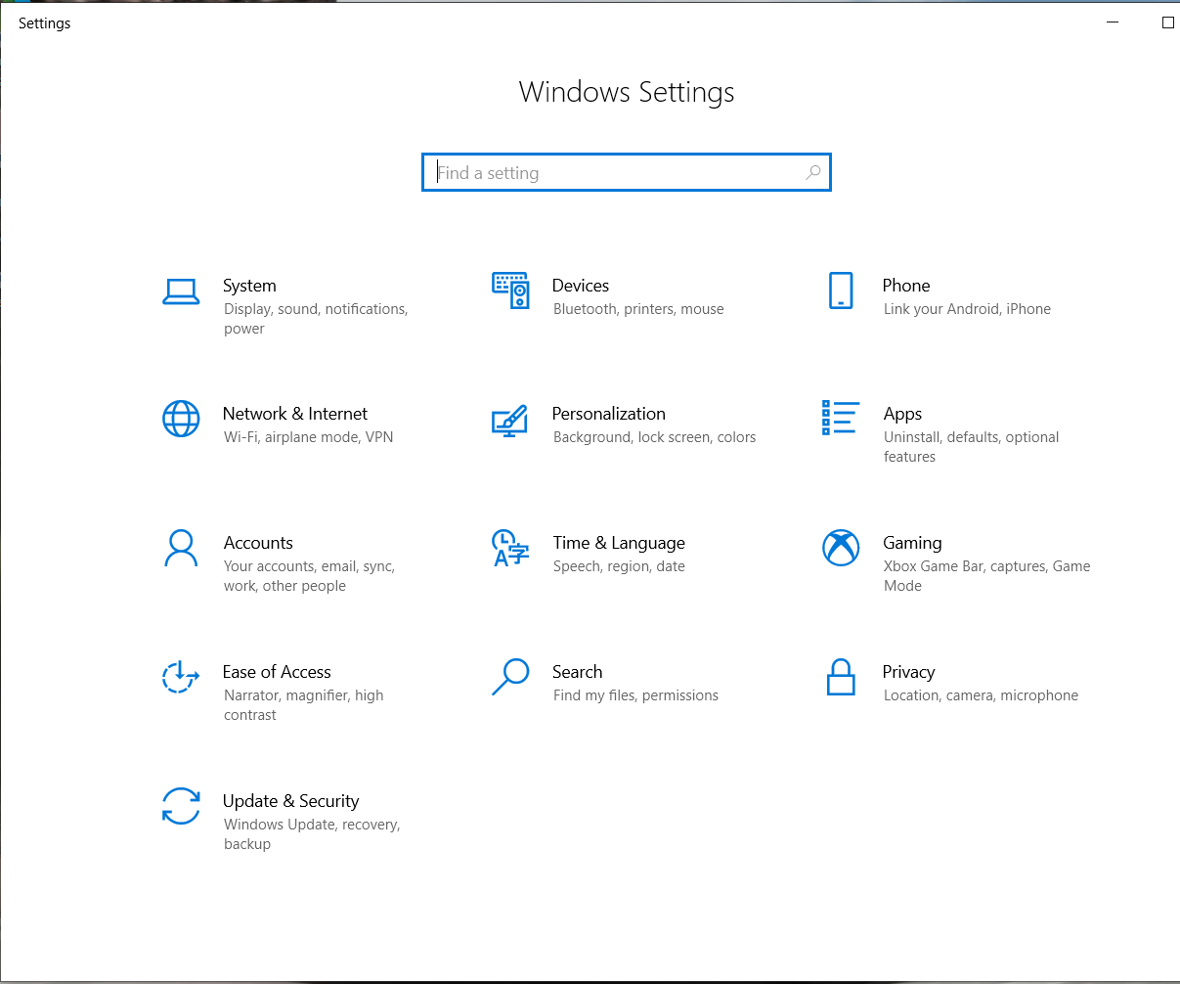Viewport: 1180px width, 984px height.
Task: Click 'Link your Android, iPhone' text
Action: [967, 309]
